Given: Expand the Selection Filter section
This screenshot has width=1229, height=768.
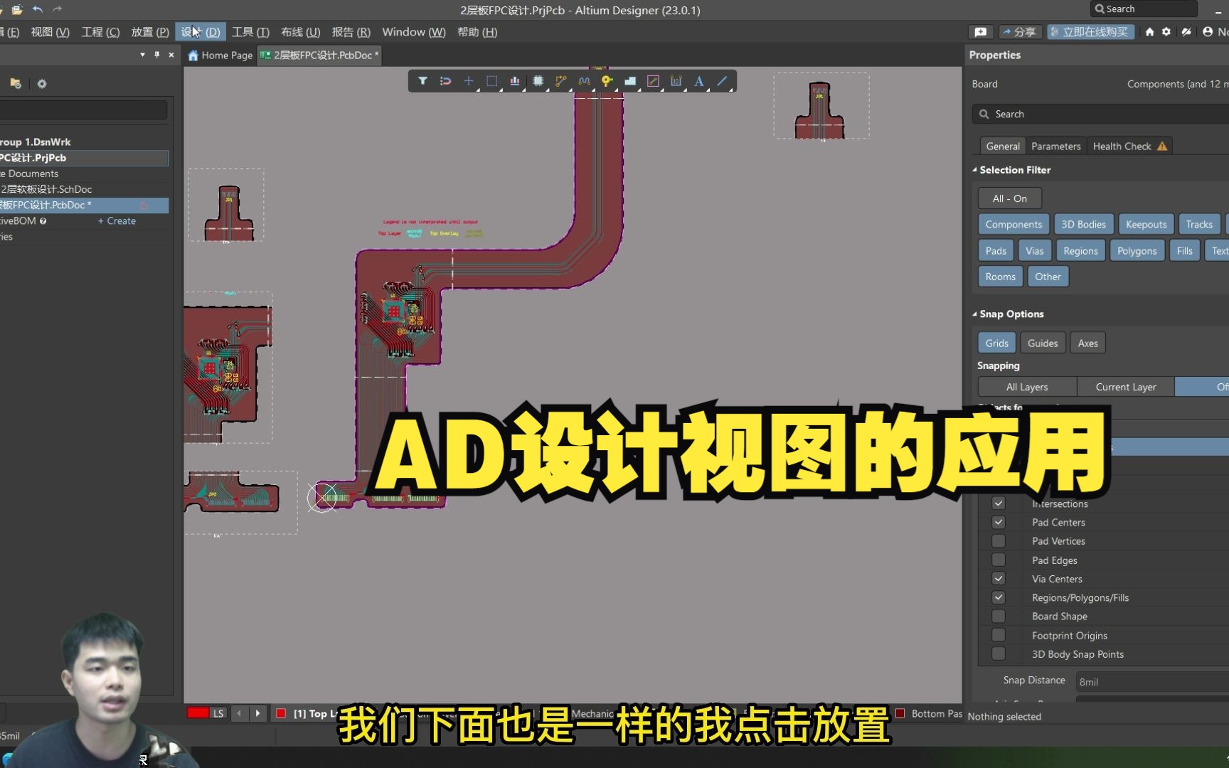Looking at the screenshot, I should click(x=974, y=170).
